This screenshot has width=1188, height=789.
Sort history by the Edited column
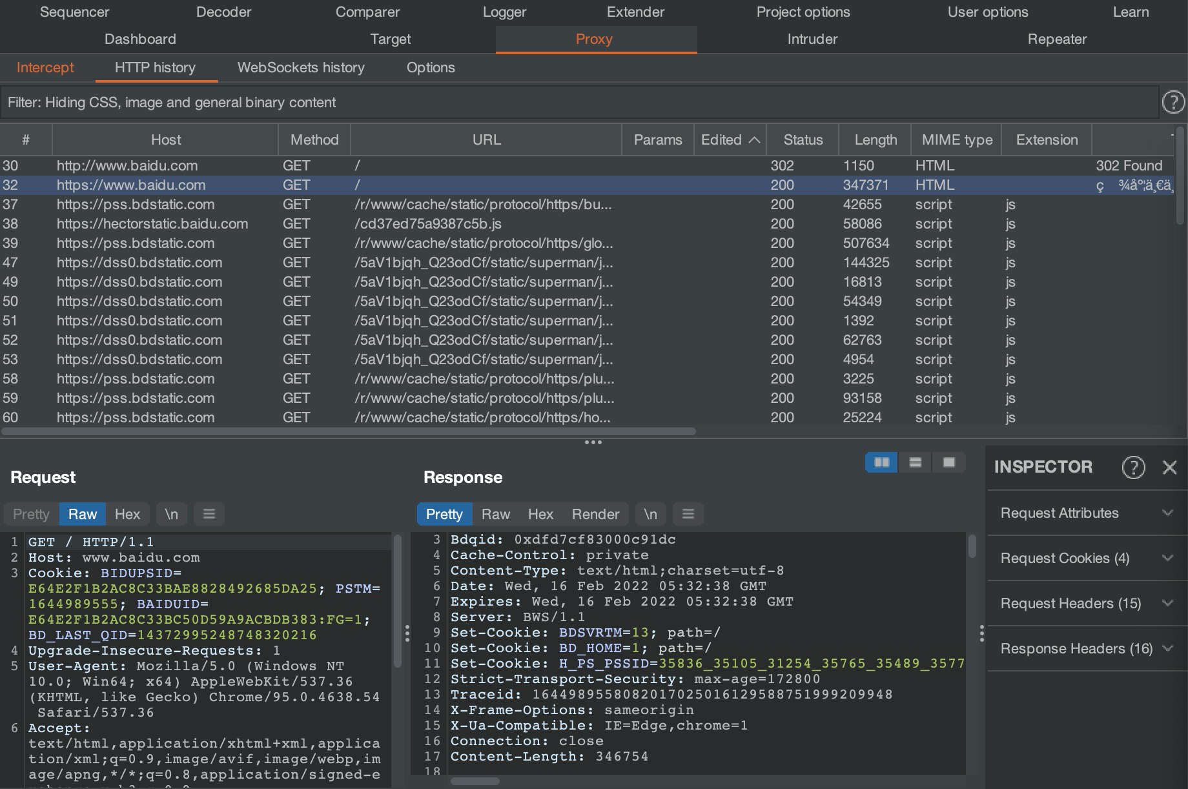[729, 139]
